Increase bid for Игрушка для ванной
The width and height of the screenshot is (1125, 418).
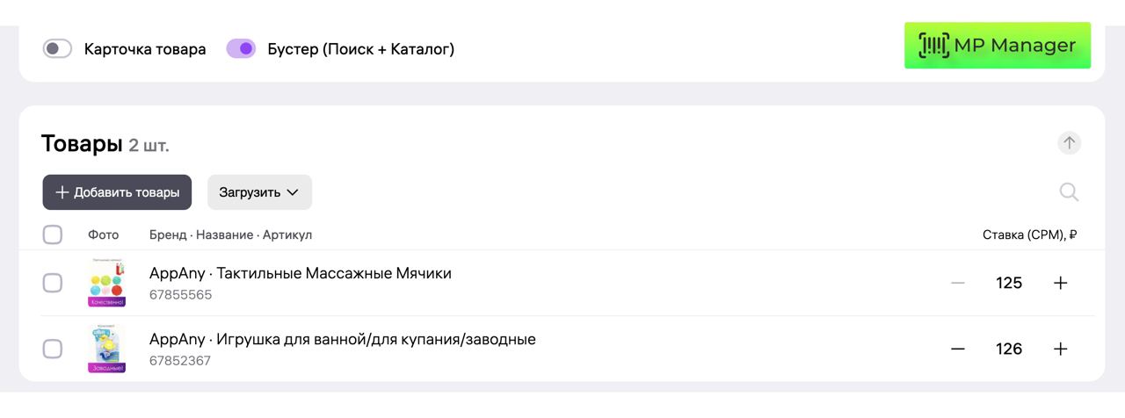coord(1061,349)
